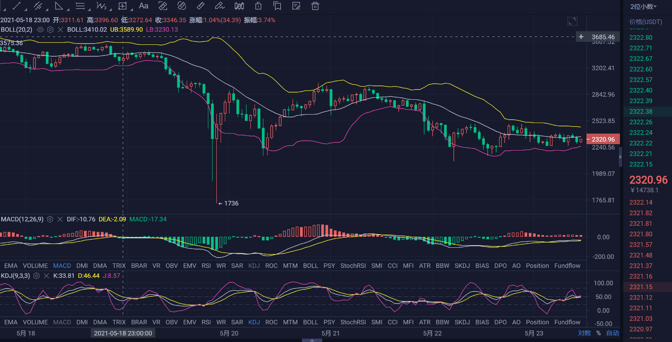The height and width of the screenshot is (342, 672).
Task: Open KDJ(9,3,3) settings gear
Action: tap(36, 276)
